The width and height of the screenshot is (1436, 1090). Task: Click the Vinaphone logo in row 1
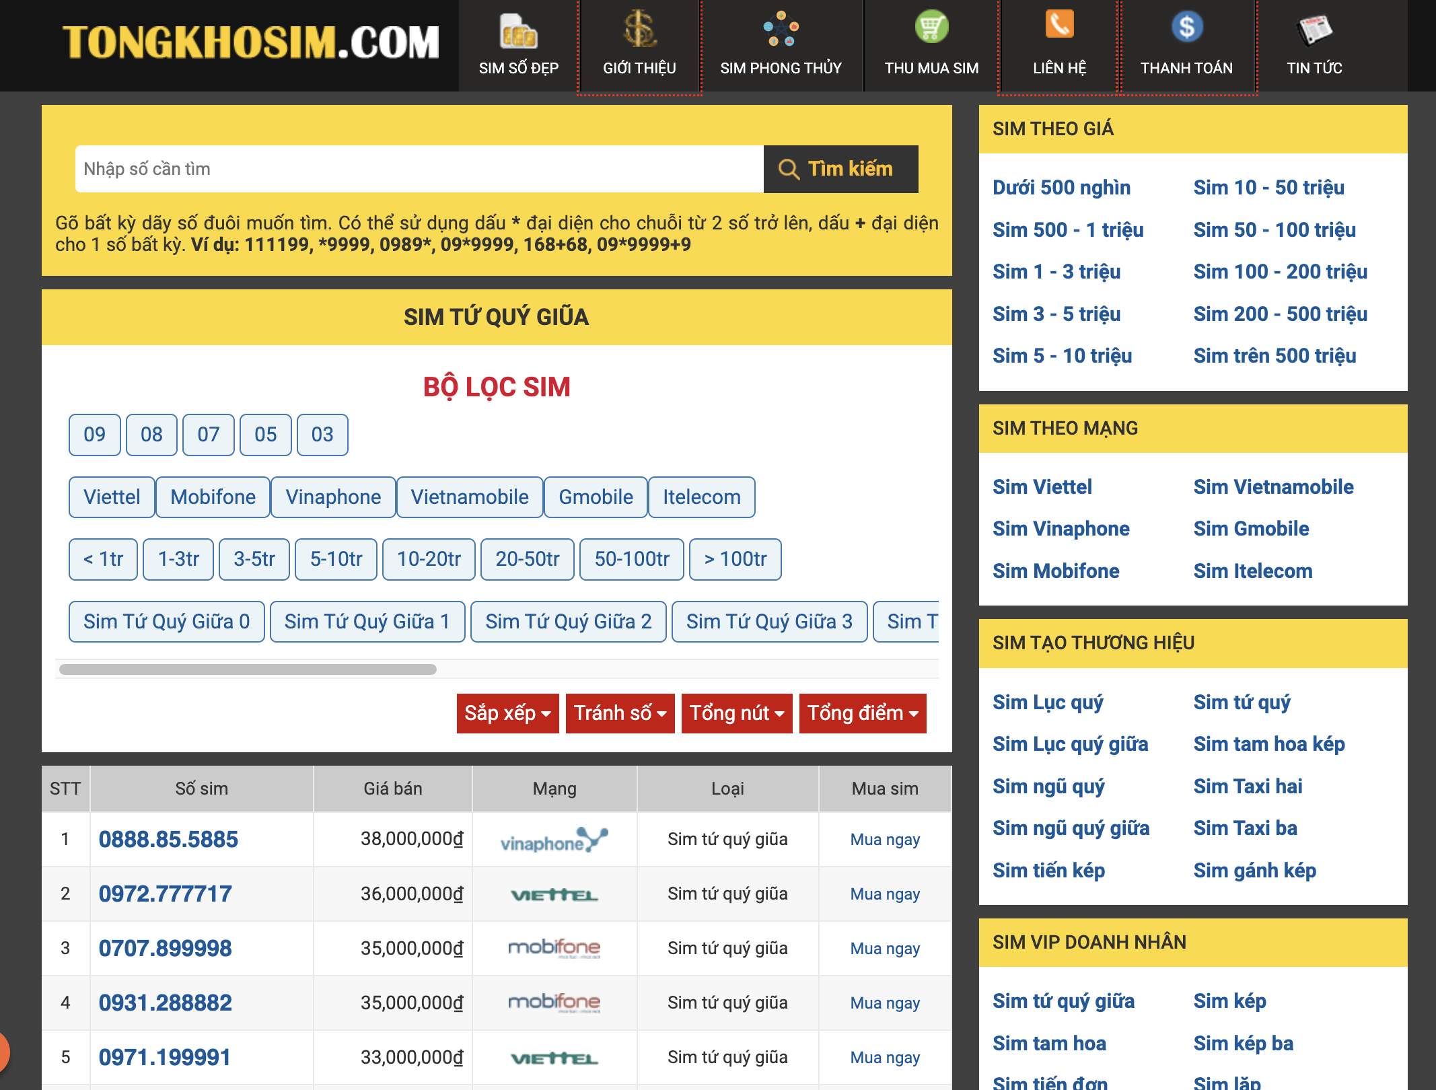click(x=554, y=840)
